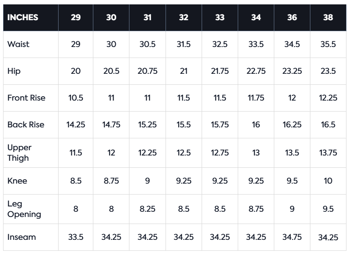Image resolution: width=350 pixels, height=253 pixels.
Task: Click the Front Rise value 12.25 cell
Action: 328,98
